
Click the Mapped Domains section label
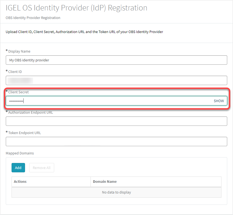pos(19,153)
